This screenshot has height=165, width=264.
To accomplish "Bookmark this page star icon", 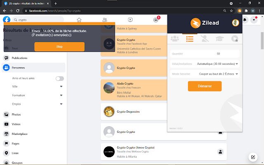I will point(231,11).
